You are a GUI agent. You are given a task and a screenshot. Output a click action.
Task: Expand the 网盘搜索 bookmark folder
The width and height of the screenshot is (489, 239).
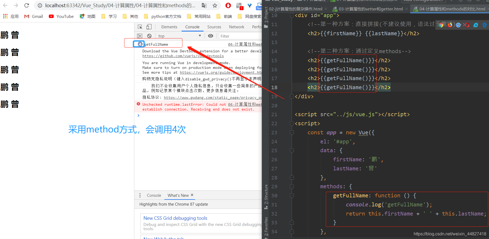[249, 16]
